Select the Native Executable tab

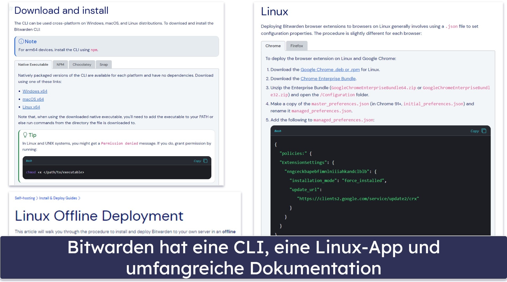tap(33, 65)
